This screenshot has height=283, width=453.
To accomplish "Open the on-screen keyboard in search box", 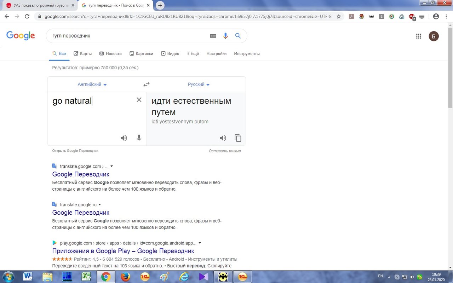I will pyautogui.click(x=213, y=36).
